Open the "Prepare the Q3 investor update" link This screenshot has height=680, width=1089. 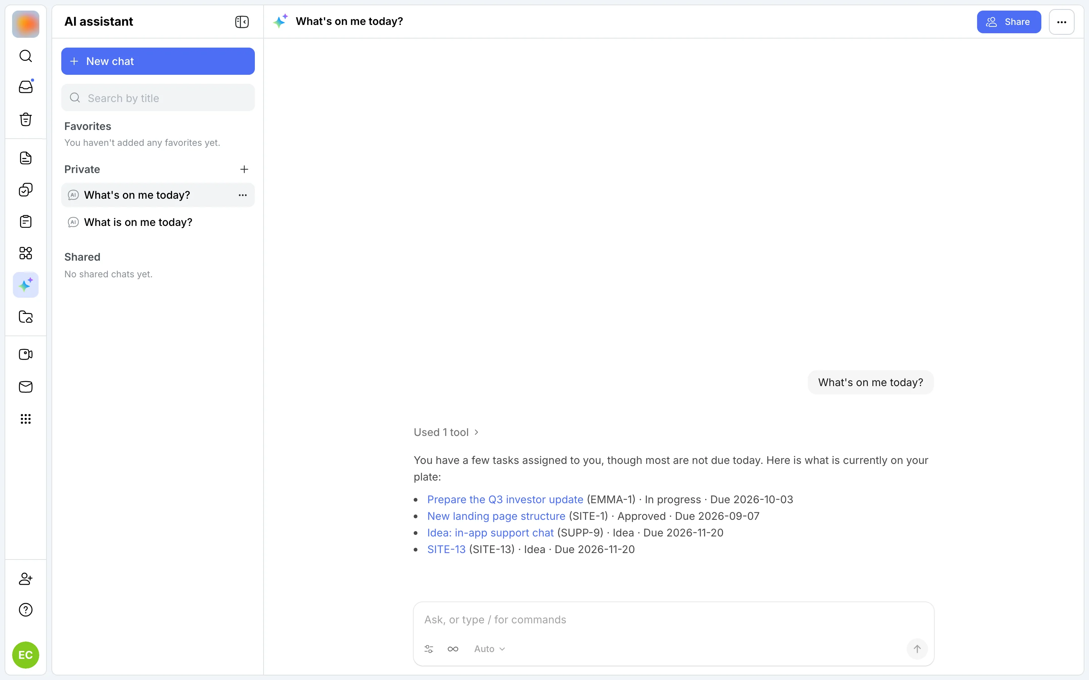tap(505, 499)
